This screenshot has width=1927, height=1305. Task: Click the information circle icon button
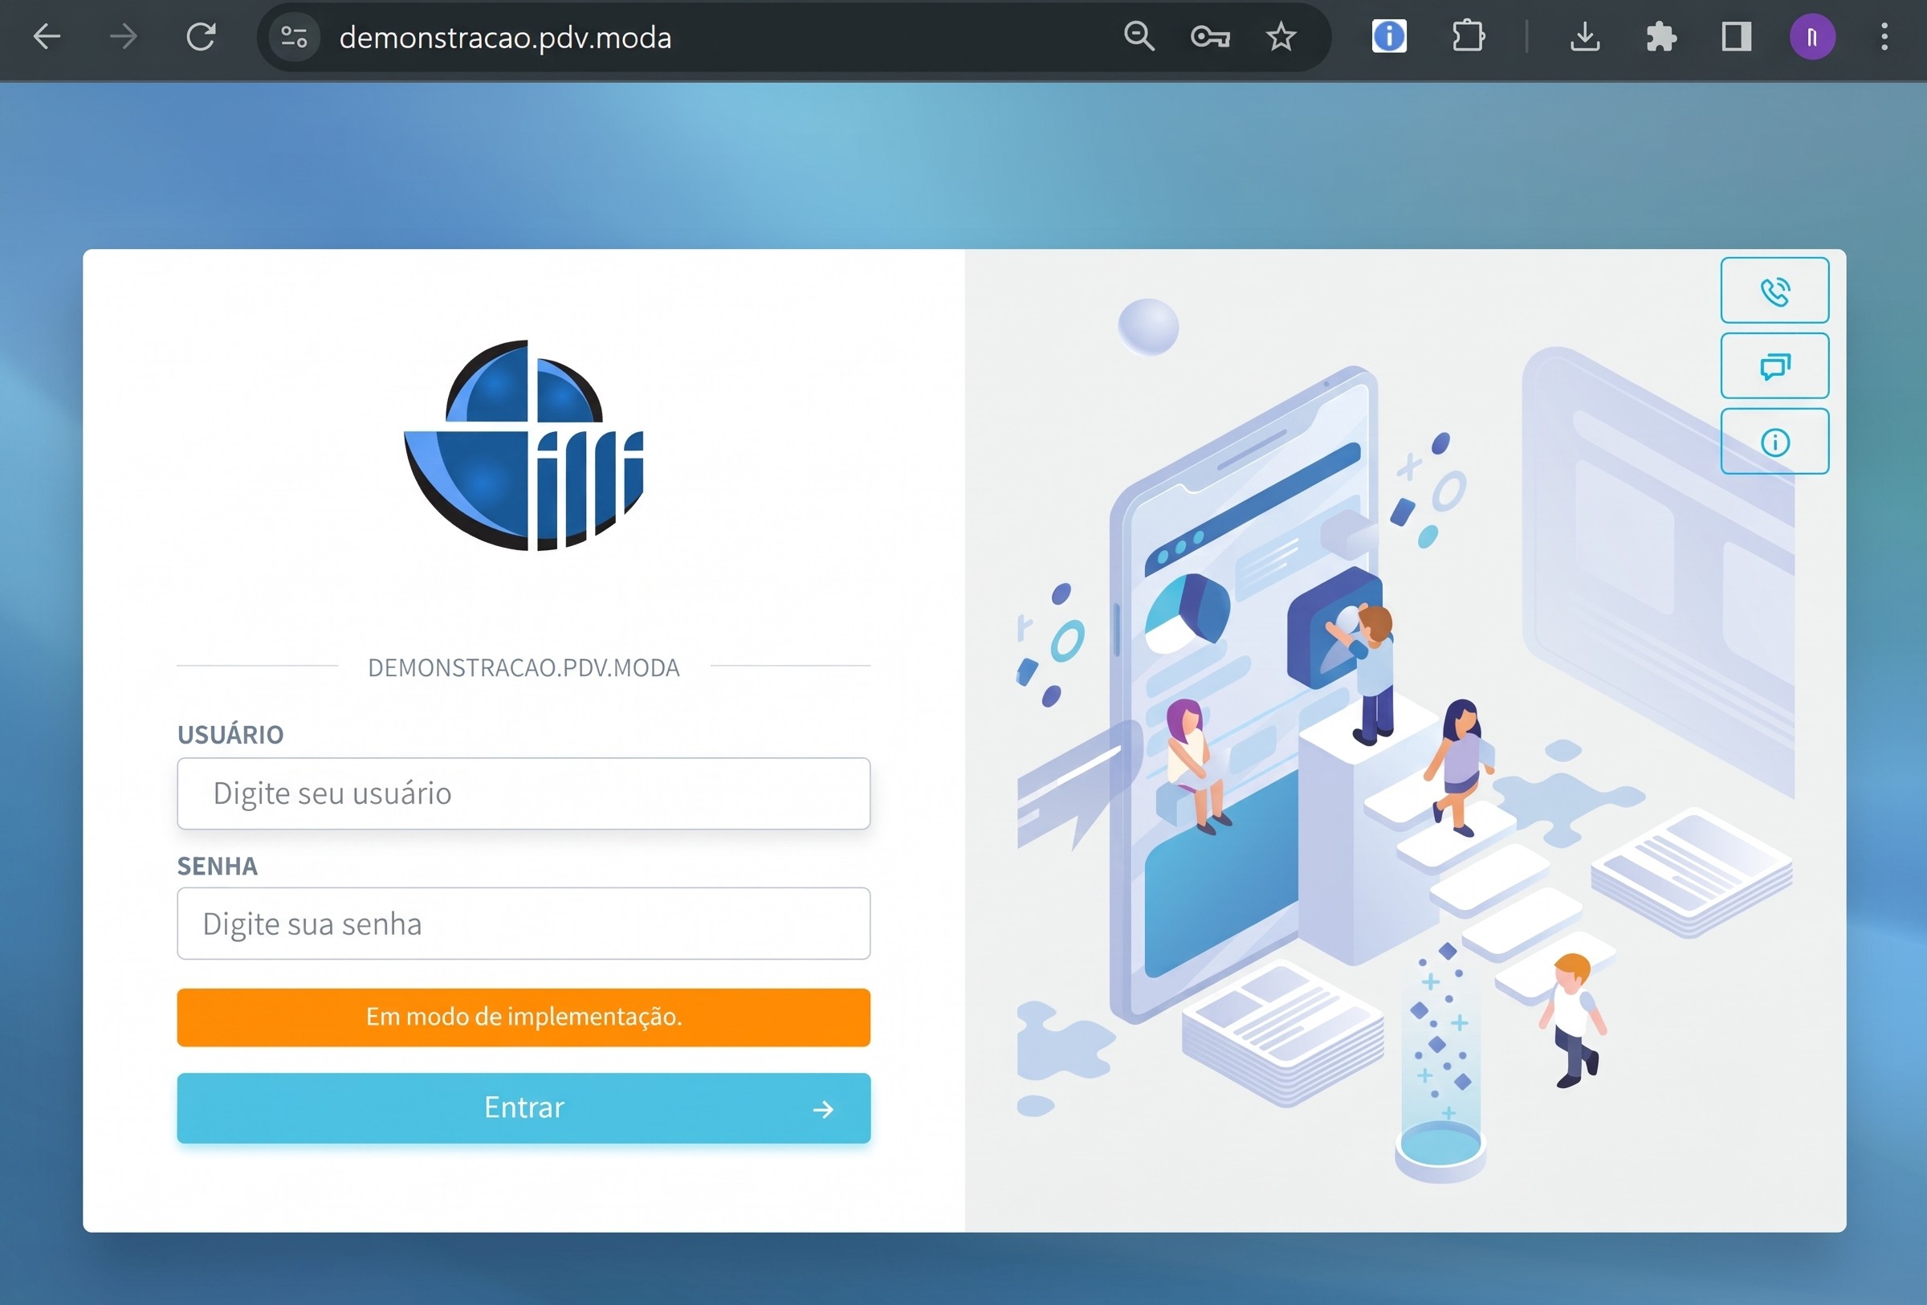coord(1774,441)
